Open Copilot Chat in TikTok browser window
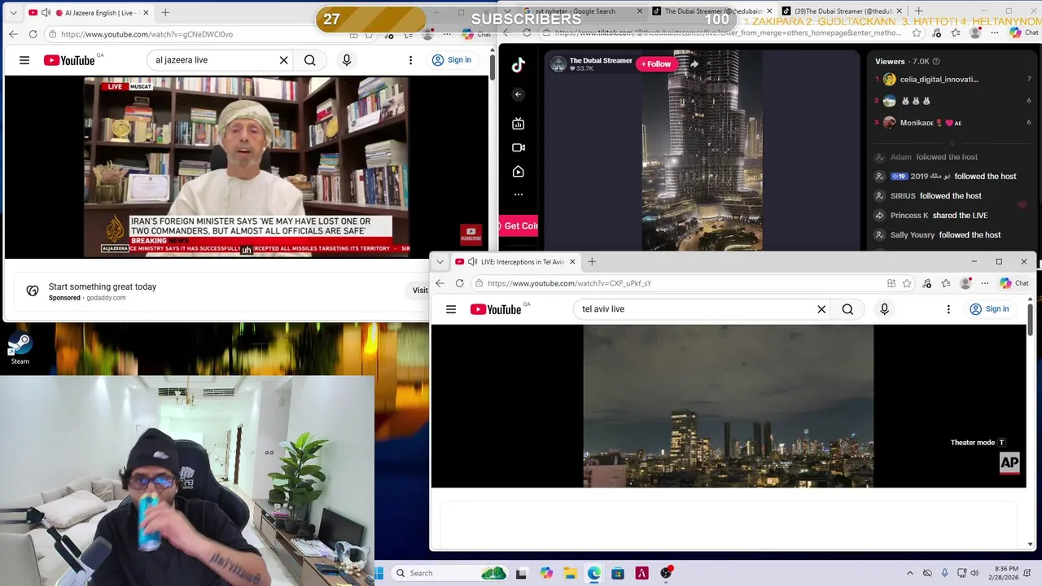 click(x=1024, y=33)
